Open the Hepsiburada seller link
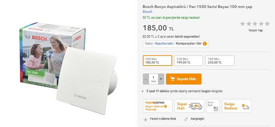The width and height of the screenshot is (275, 127). click(x=164, y=43)
